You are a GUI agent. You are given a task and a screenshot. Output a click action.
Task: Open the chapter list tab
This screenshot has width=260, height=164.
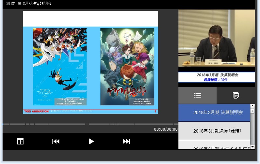[x=198, y=95]
